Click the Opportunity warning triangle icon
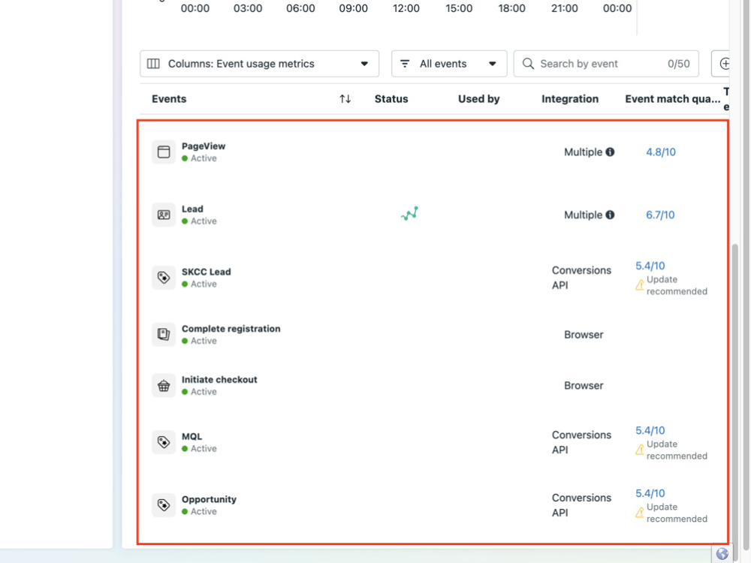Viewport: 751px width, 563px height. click(x=639, y=513)
